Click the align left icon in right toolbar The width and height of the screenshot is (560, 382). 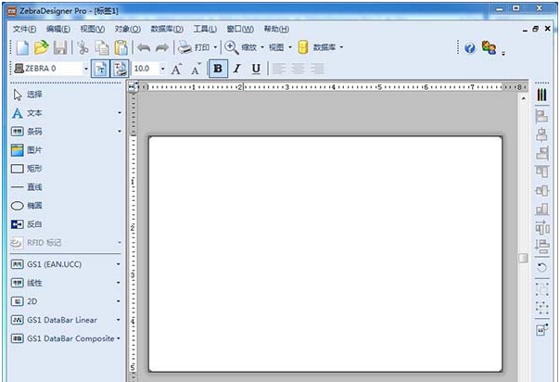click(x=541, y=116)
